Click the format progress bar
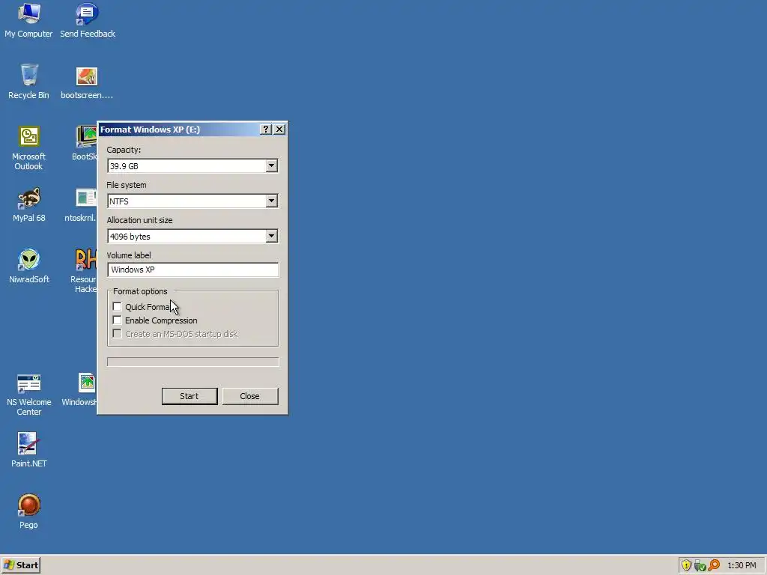This screenshot has height=575, width=767. (192, 362)
